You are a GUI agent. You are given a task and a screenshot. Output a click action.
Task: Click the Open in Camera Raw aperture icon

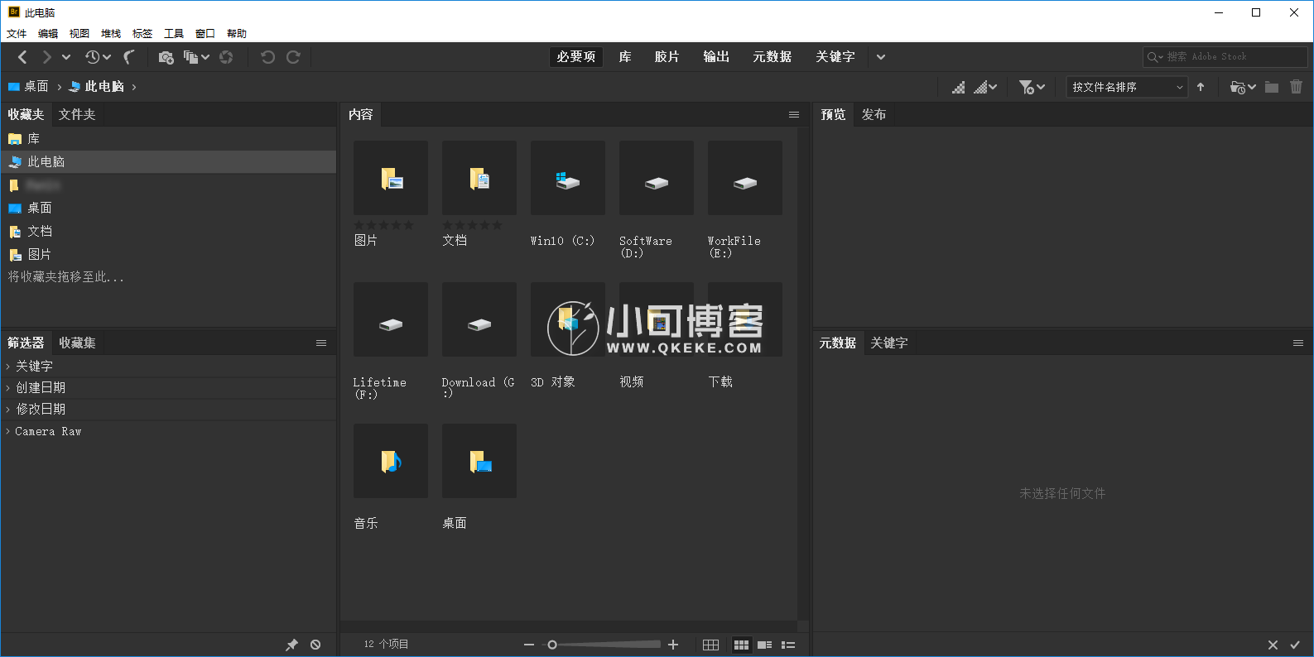(x=226, y=57)
